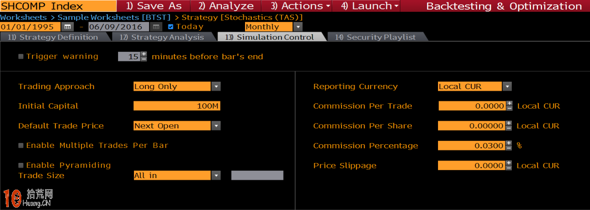The height and width of the screenshot is (210, 590).
Task: Increase trigger warning minutes with plus stepper
Action: click(x=143, y=54)
